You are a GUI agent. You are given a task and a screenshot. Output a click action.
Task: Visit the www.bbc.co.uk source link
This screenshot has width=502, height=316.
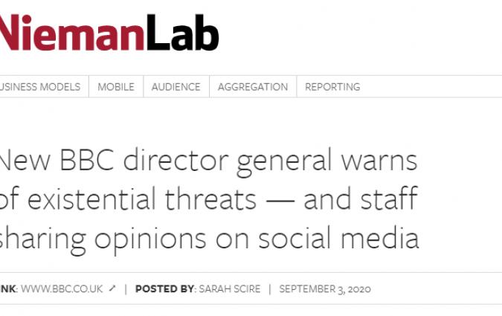(62, 288)
